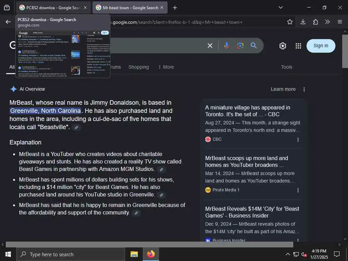Open options for the CBC source card
The image size is (348, 261).
pyautogui.click(x=298, y=140)
